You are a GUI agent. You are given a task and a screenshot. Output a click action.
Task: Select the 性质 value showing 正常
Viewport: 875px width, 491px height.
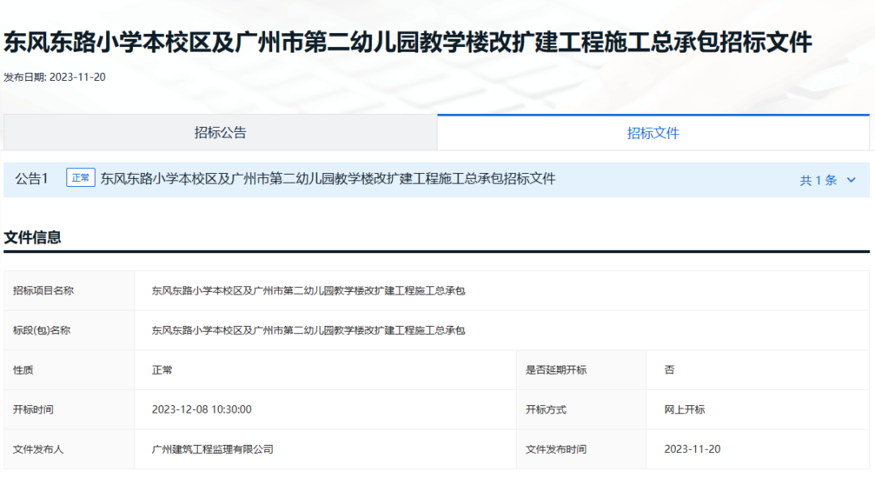tap(161, 370)
